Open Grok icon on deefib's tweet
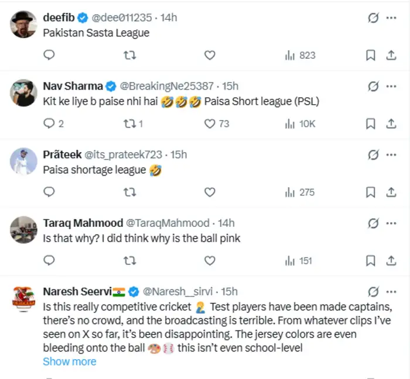410x379 pixels. coord(373,18)
